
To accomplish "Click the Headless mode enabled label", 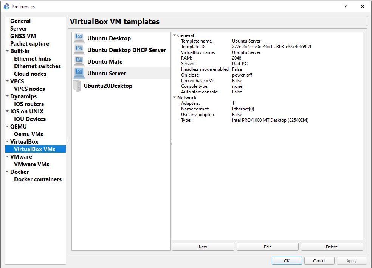I will click(x=205, y=69).
